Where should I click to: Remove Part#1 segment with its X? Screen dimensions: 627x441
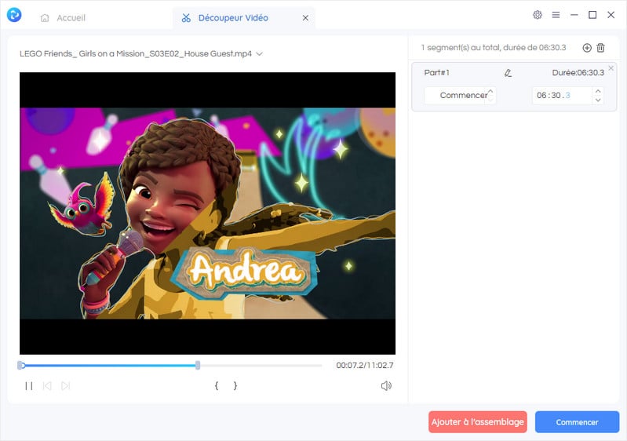coord(611,68)
